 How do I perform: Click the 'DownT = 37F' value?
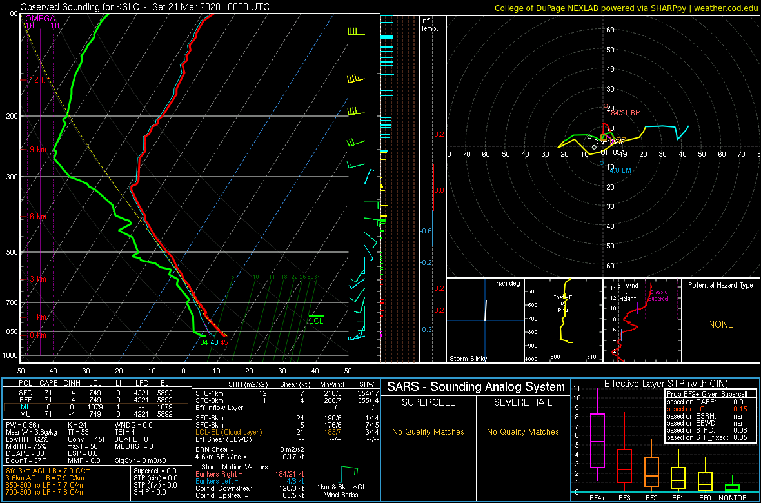[x=26, y=462]
